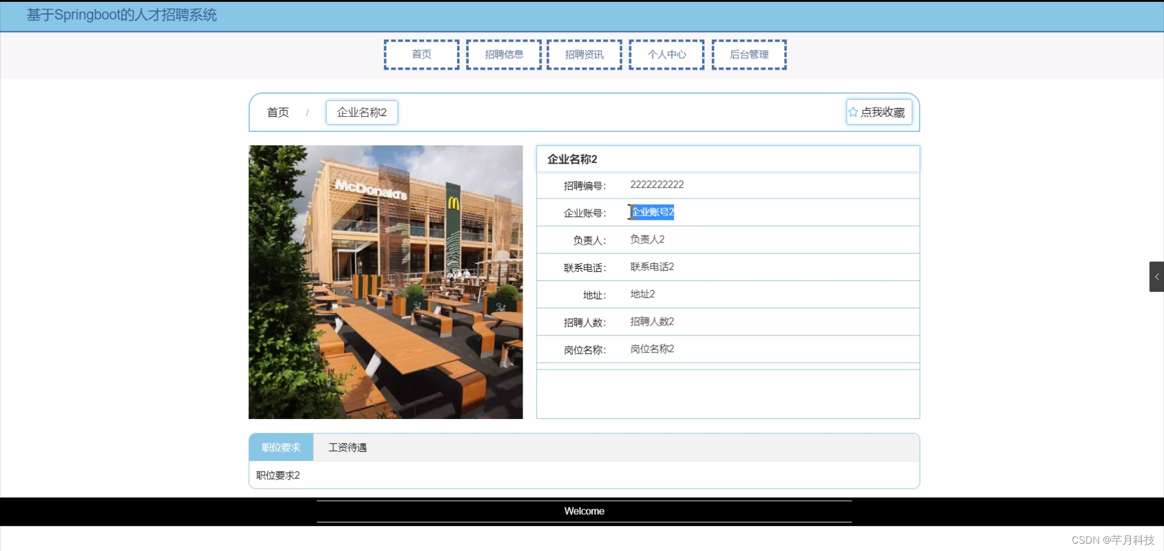This screenshot has width=1164, height=551.
Task: Open 个人中心 from the navigation bar
Action: pos(666,54)
